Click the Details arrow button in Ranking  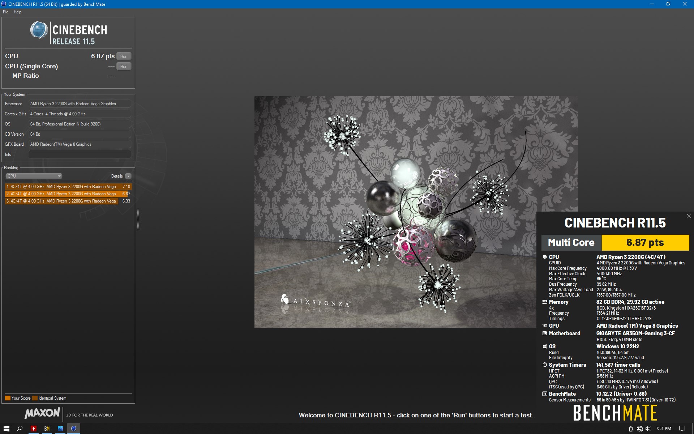[x=128, y=176]
